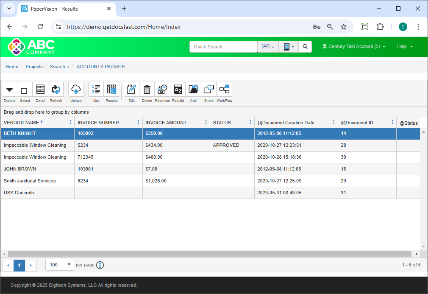Open the WorkFlow tool
The image size is (428, 294).
[224, 90]
